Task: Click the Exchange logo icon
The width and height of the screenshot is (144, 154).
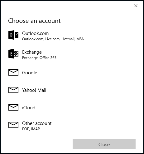Action: (13, 54)
